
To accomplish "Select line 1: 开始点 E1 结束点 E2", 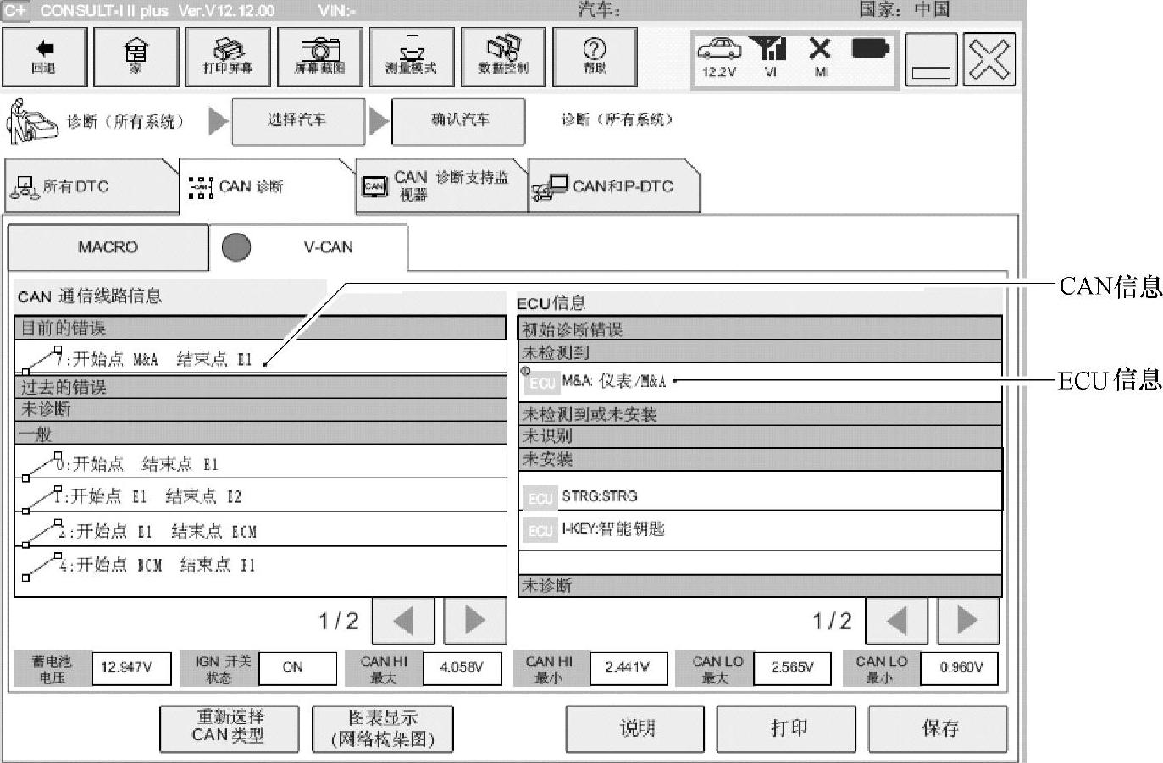I will tap(260, 495).
